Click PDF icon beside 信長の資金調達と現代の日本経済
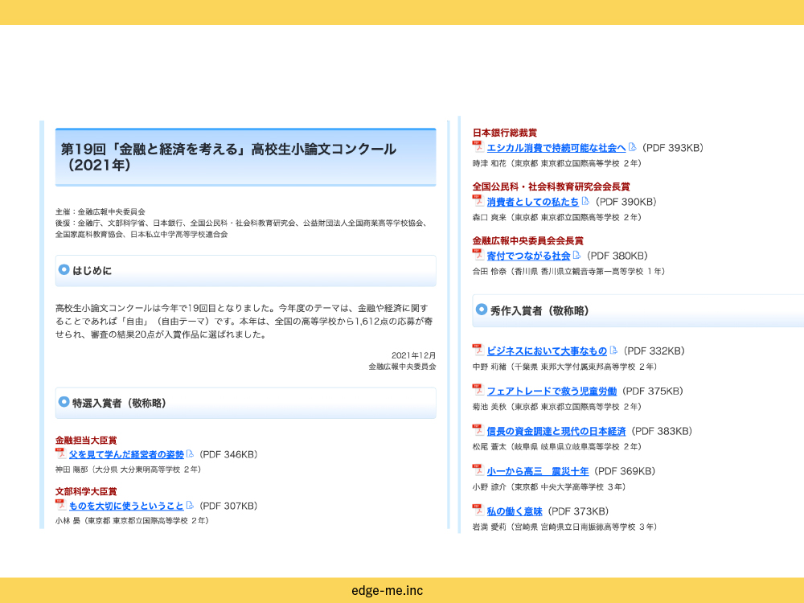 [478, 431]
